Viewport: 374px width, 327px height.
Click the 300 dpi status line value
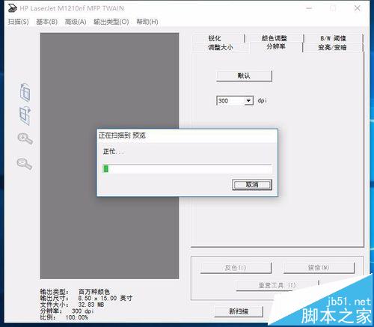pos(83,311)
